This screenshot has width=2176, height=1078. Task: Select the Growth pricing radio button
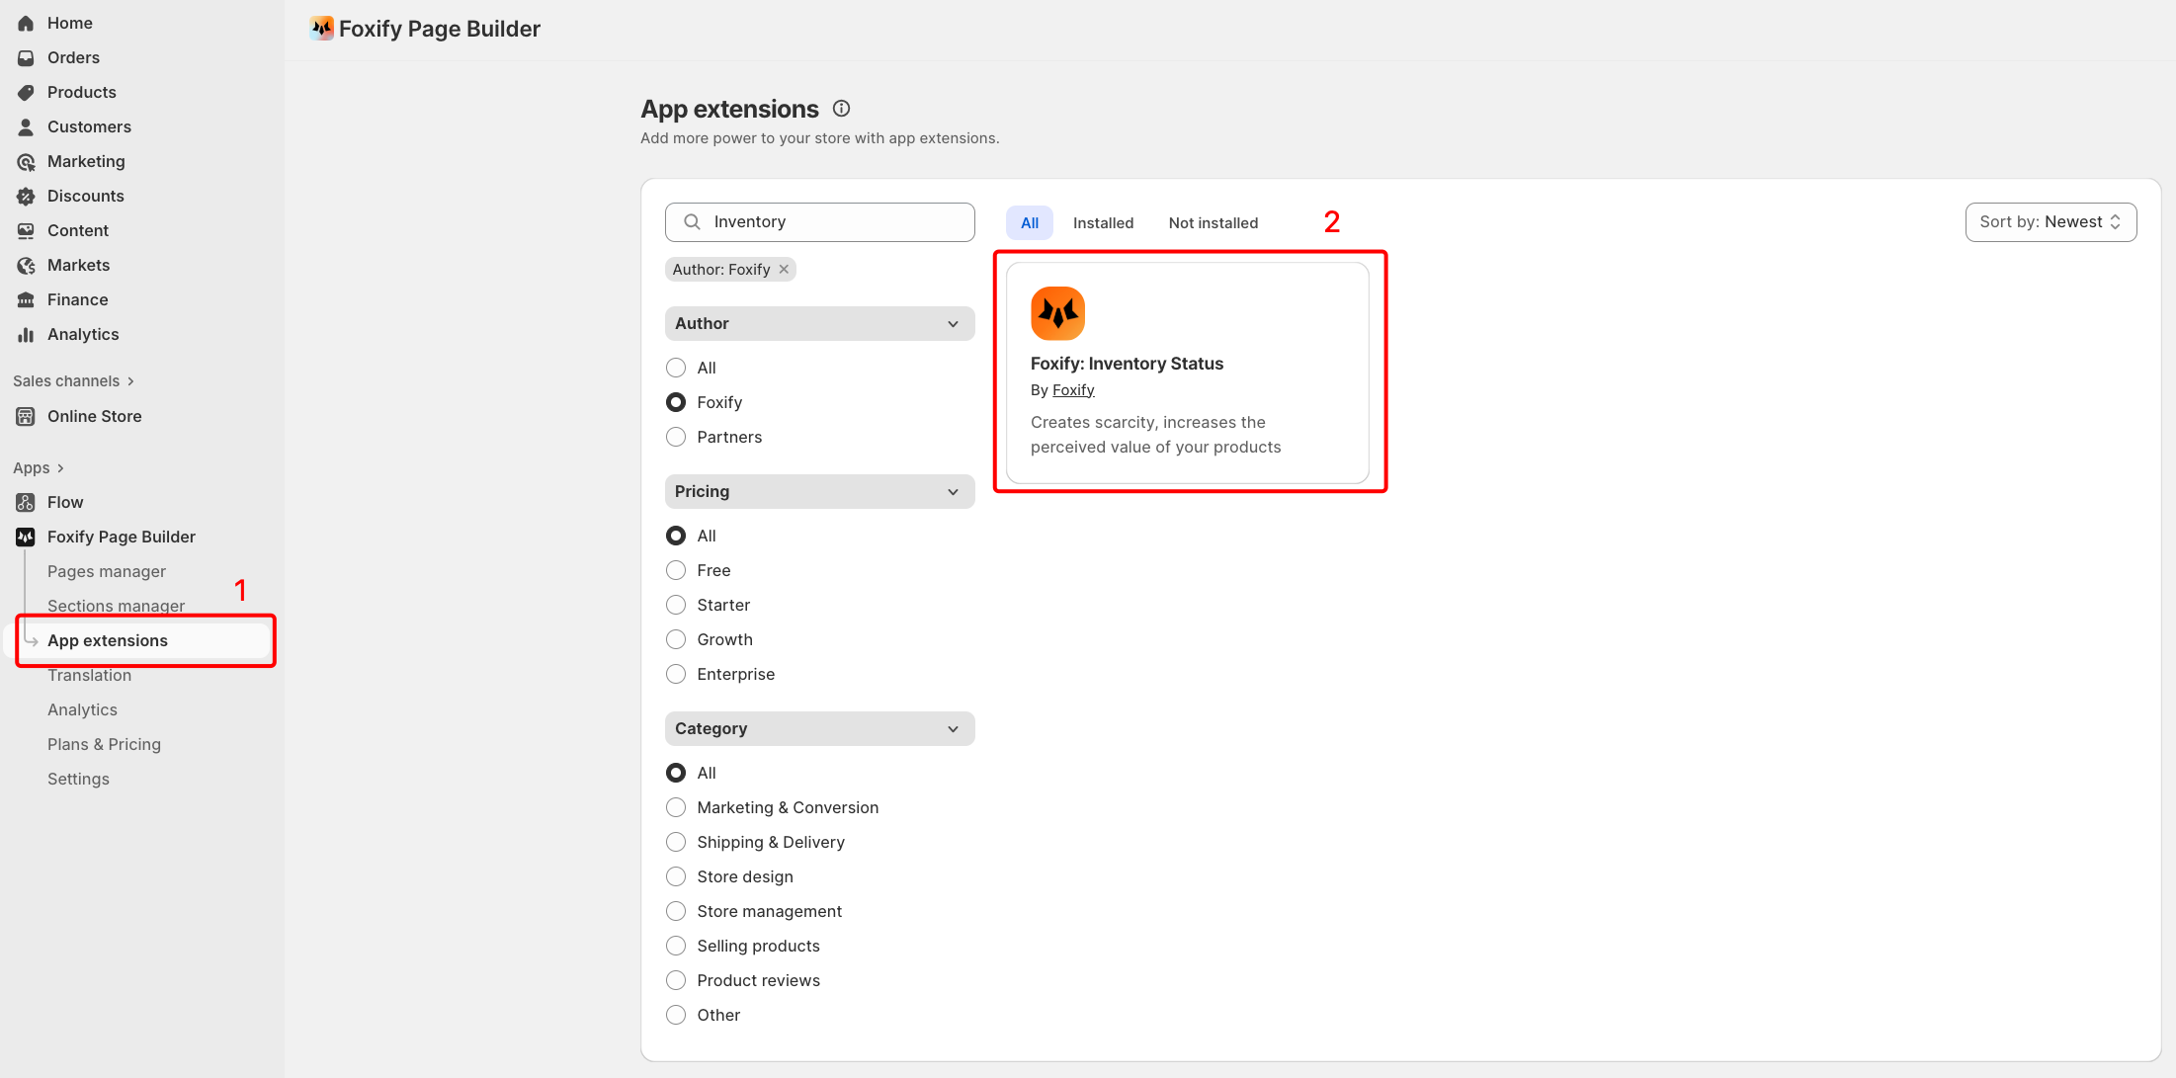(x=676, y=639)
